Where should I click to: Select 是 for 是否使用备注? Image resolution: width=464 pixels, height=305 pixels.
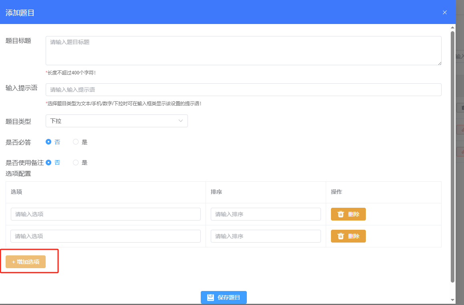tap(80, 163)
